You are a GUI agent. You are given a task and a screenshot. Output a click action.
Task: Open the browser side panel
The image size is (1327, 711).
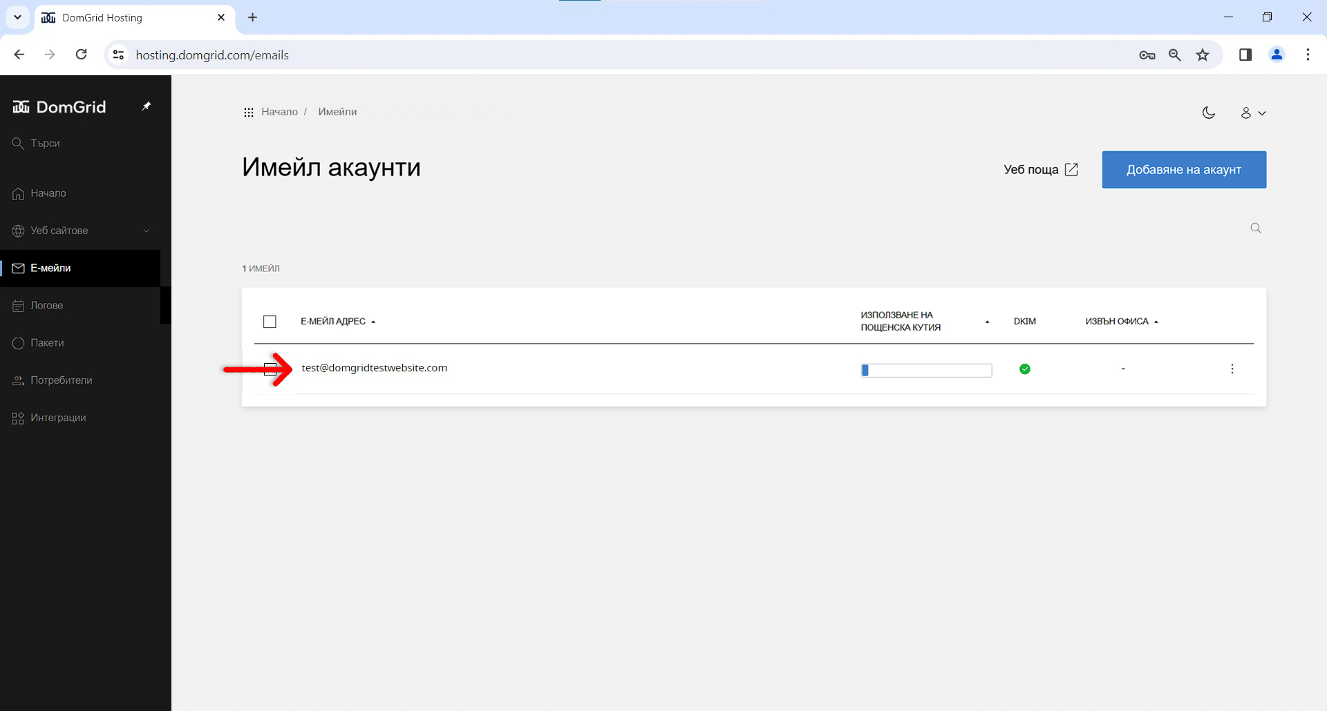point(1245,55)
